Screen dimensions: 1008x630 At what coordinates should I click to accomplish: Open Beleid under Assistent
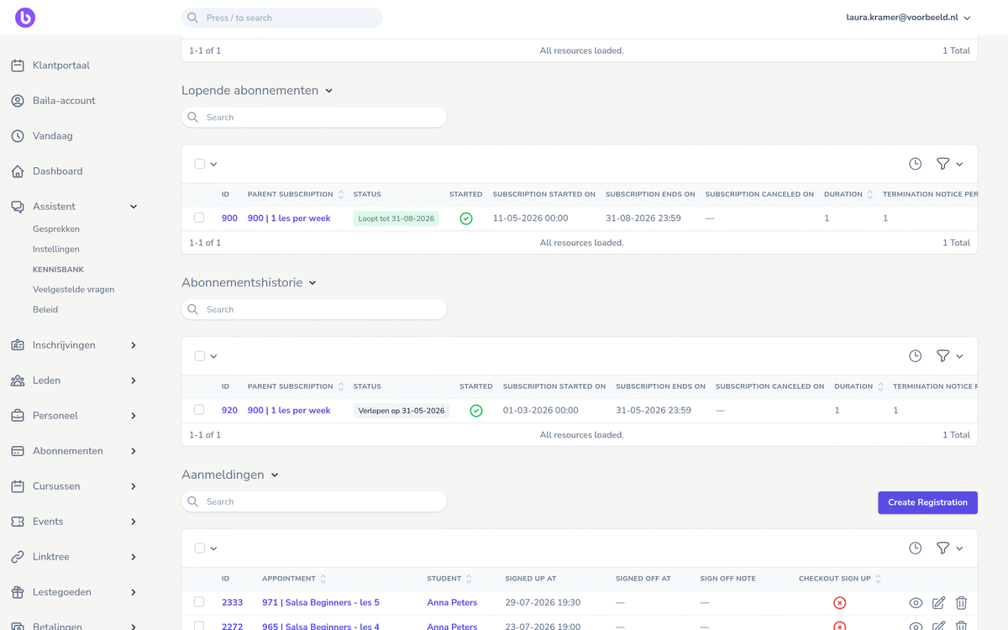click(45, 310)
